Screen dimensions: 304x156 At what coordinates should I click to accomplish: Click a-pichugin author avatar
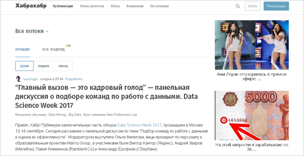coord(18,79)
